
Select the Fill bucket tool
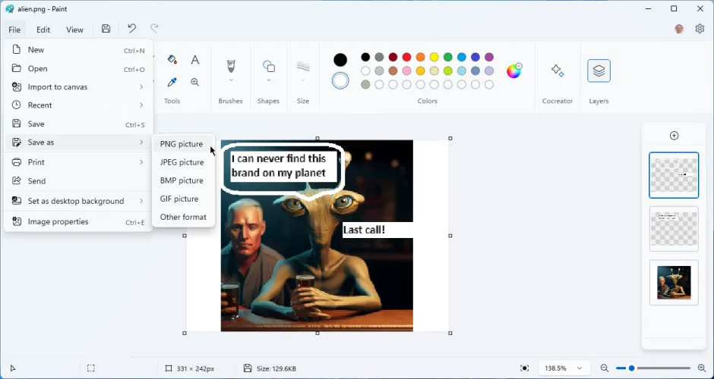(172, 60)
